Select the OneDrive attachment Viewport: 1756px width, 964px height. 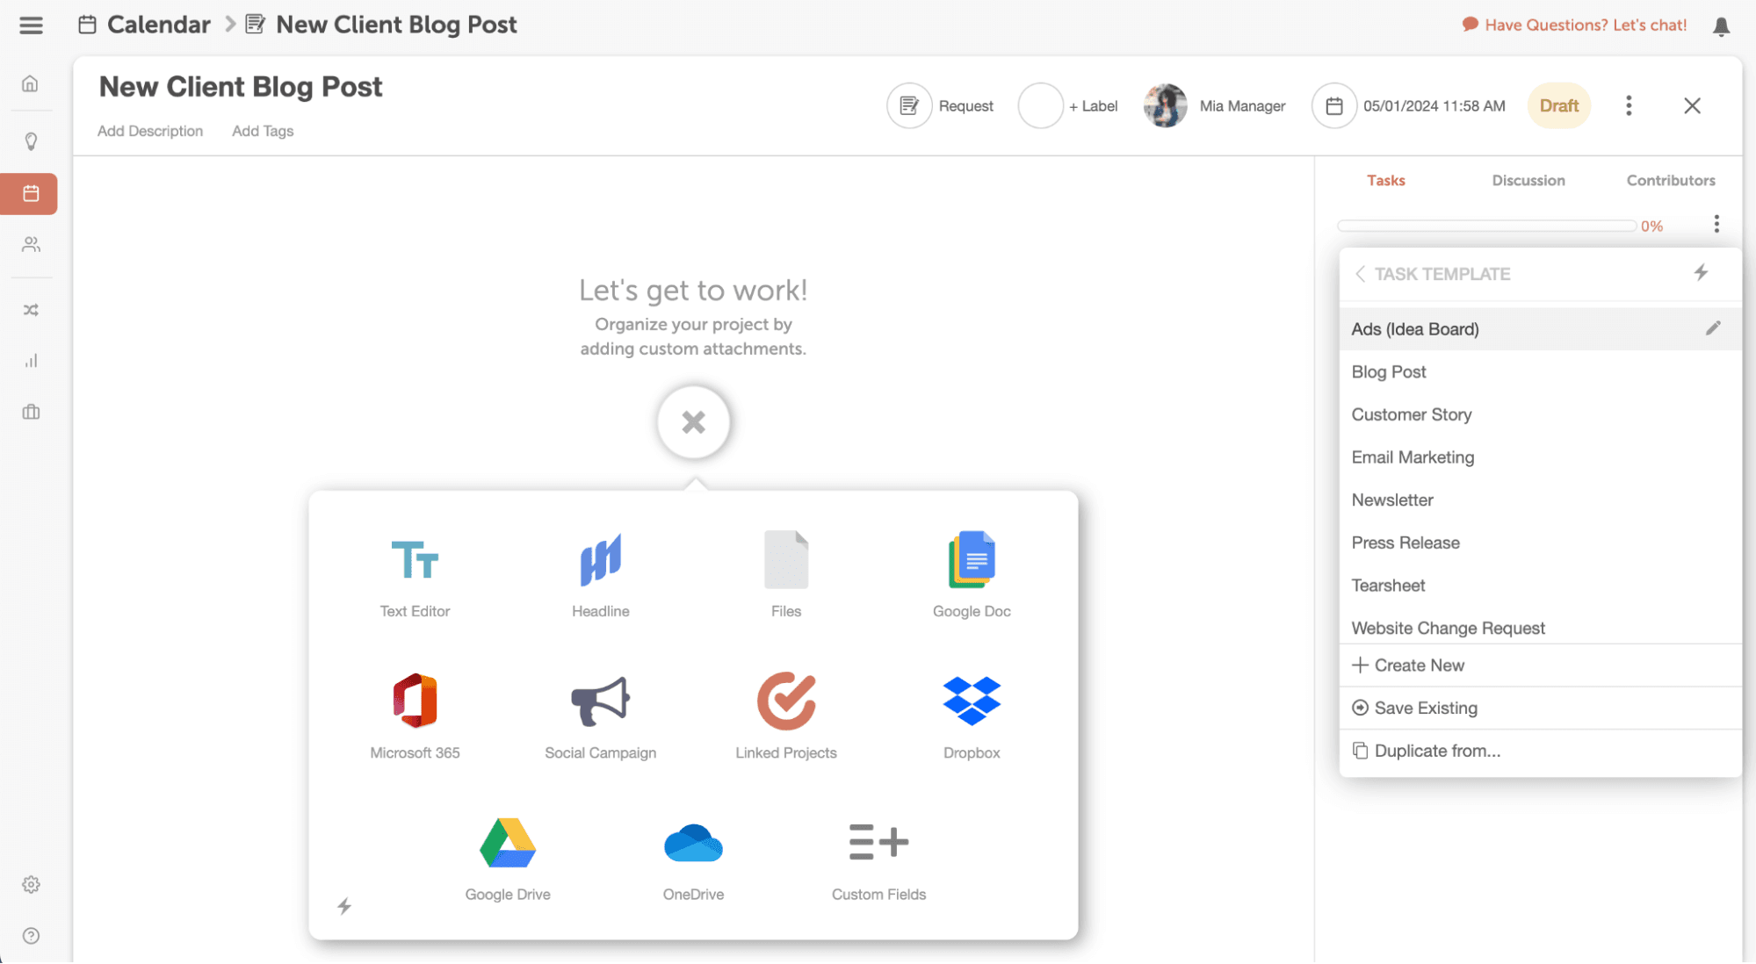(x=693, y=843)
